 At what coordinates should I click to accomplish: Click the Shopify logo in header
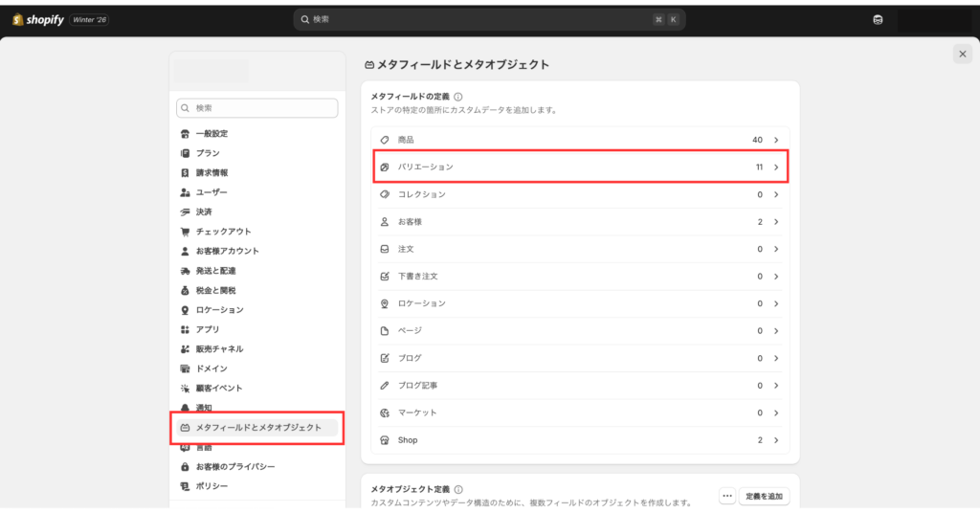coord(37,20)
